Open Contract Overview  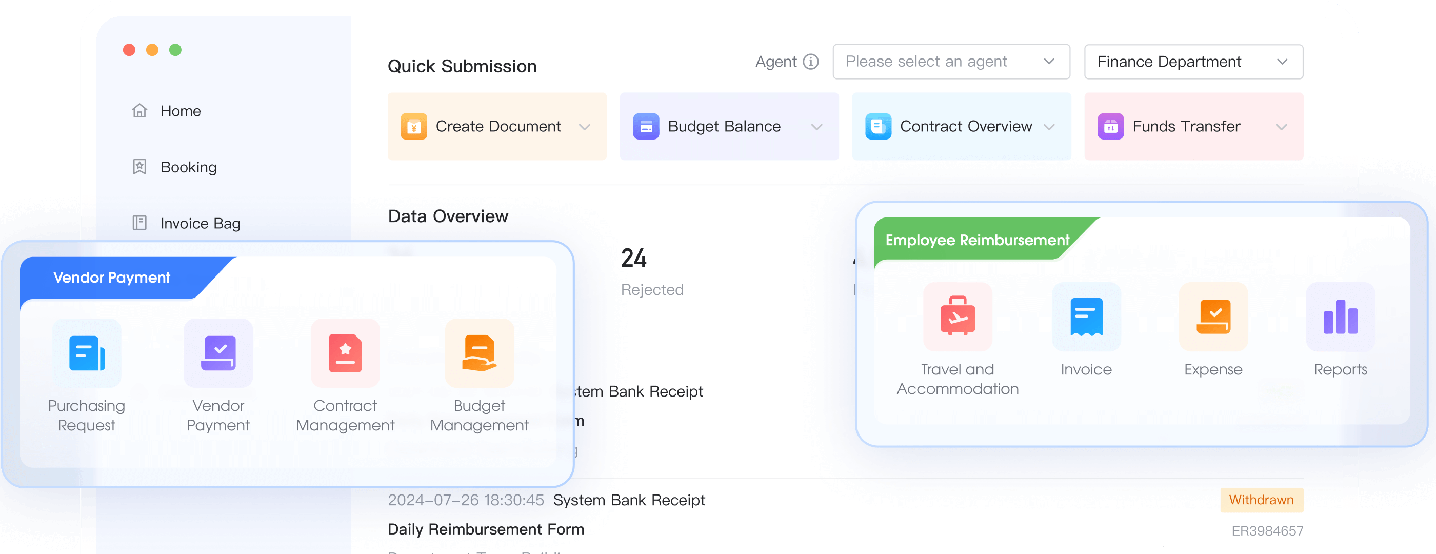click(x=961, y=127)
